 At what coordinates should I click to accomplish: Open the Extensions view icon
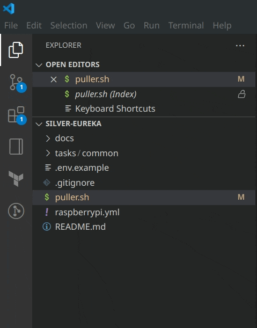pyautogui.click(x=16, y=115)
